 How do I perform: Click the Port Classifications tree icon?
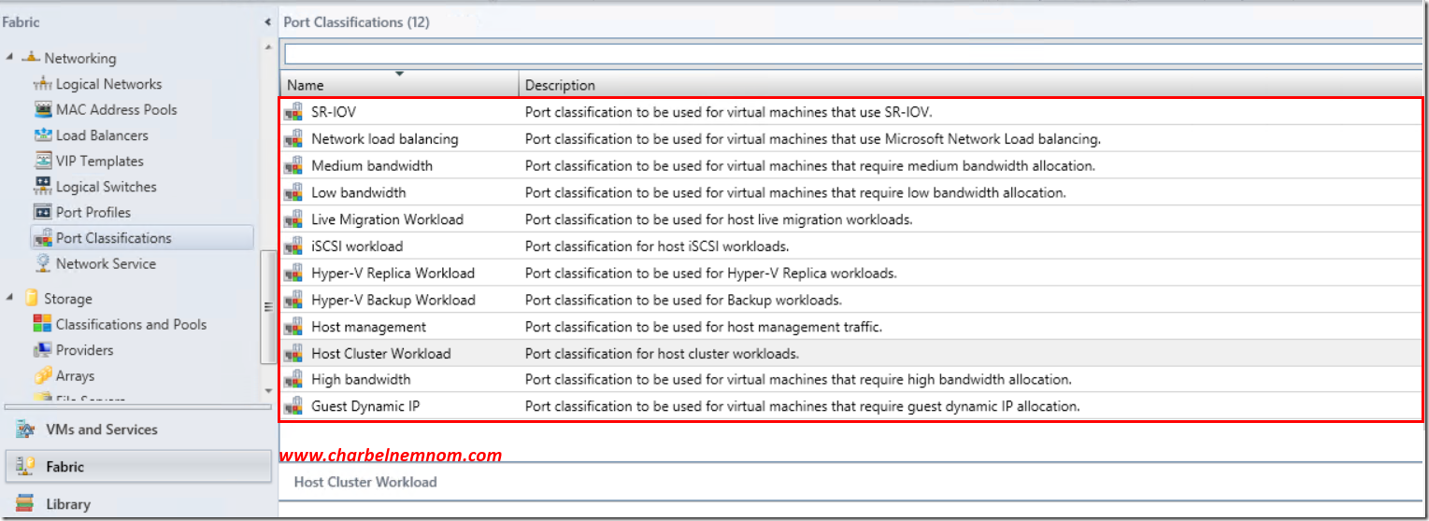click(42, 238)
